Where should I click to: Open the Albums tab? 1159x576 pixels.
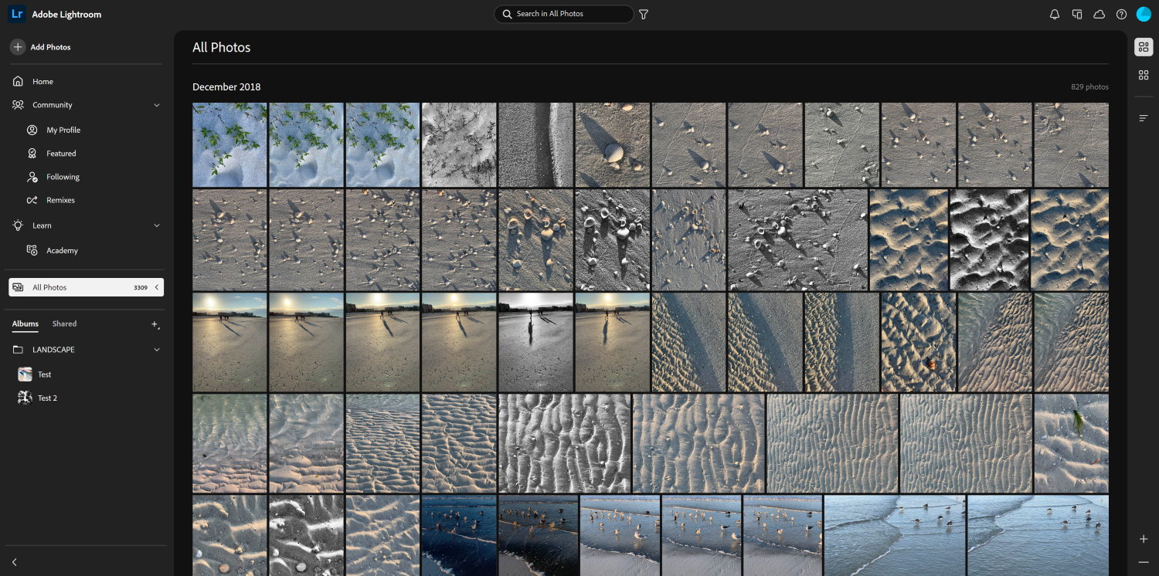(x=25, y=324)
